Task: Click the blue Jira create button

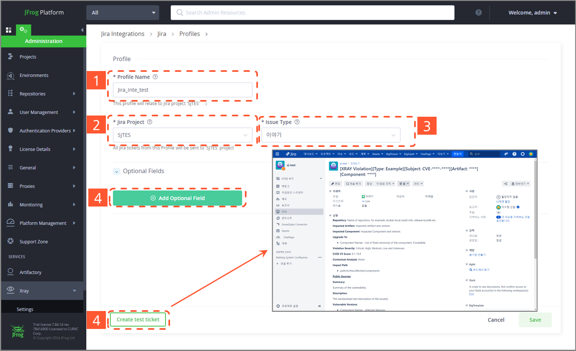Action: 457,154
